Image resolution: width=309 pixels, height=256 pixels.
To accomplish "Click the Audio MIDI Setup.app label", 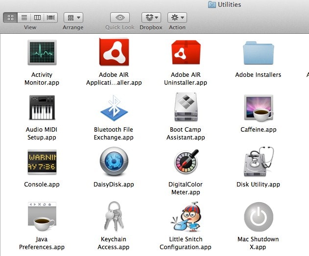I will click(42, 133).
